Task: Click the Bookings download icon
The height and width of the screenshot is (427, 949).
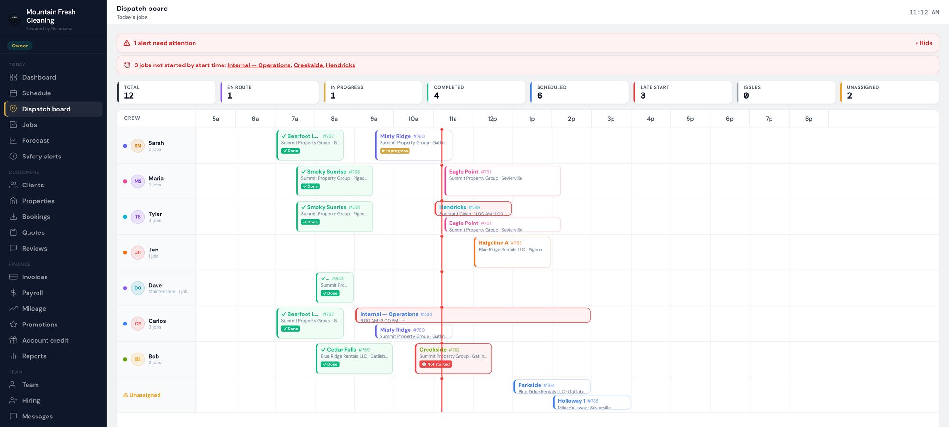Action: coord(13,216)
